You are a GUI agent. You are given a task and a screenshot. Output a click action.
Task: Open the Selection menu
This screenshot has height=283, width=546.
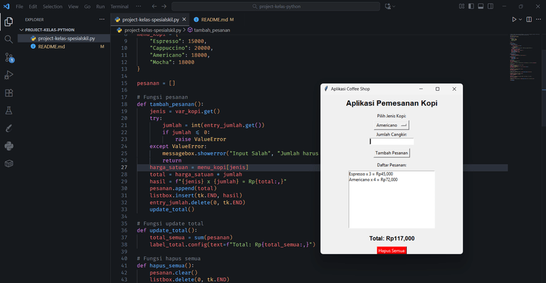[x=53, y=7]
